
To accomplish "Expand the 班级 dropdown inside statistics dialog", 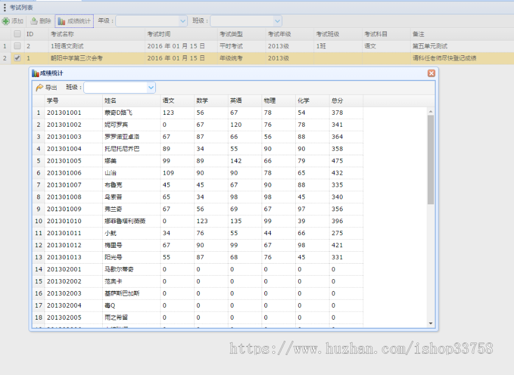I will 150,87.
